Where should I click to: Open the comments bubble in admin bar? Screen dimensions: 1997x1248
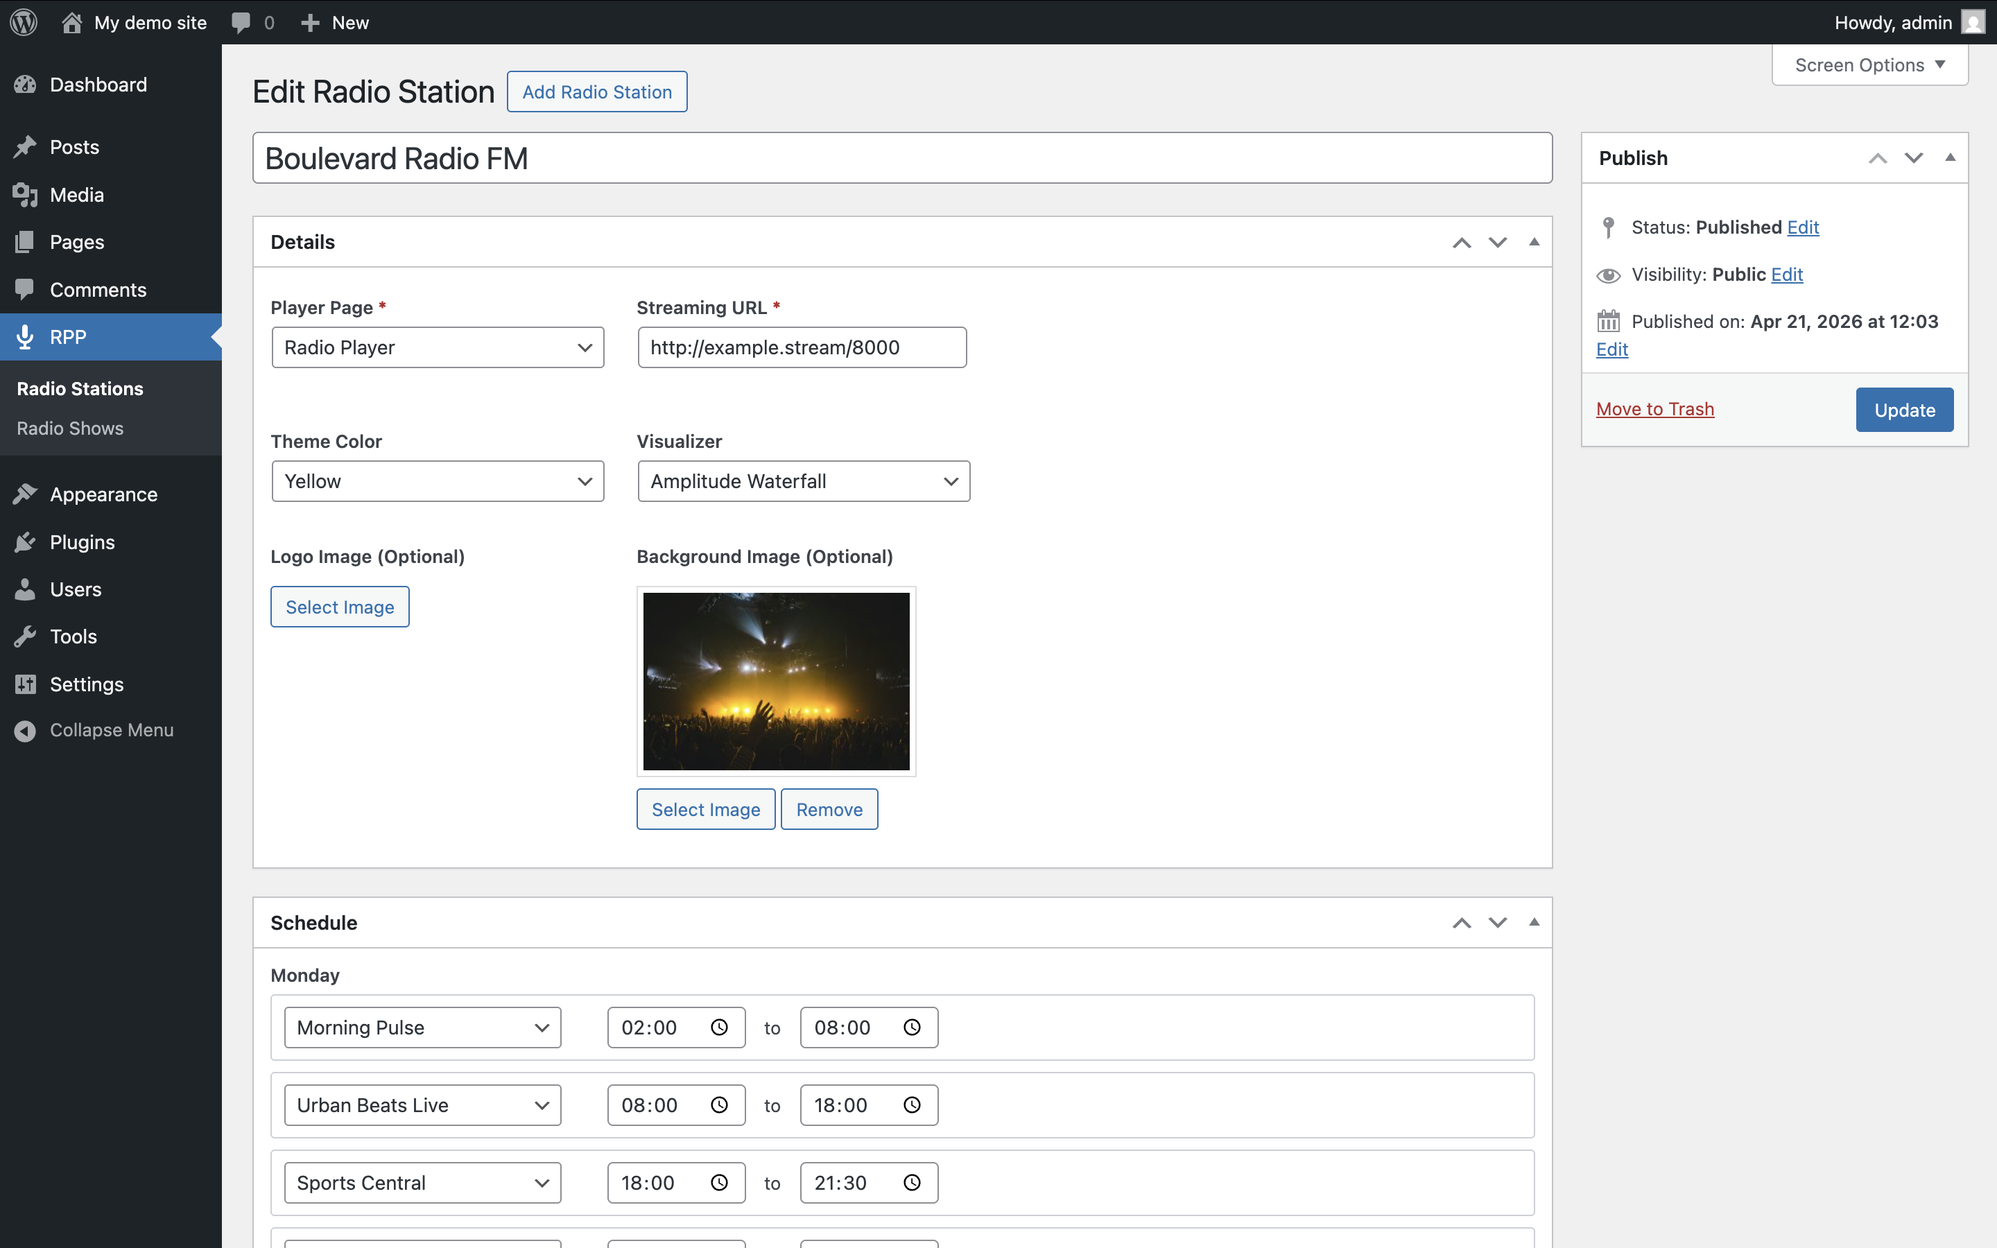(x=241, y=22)
